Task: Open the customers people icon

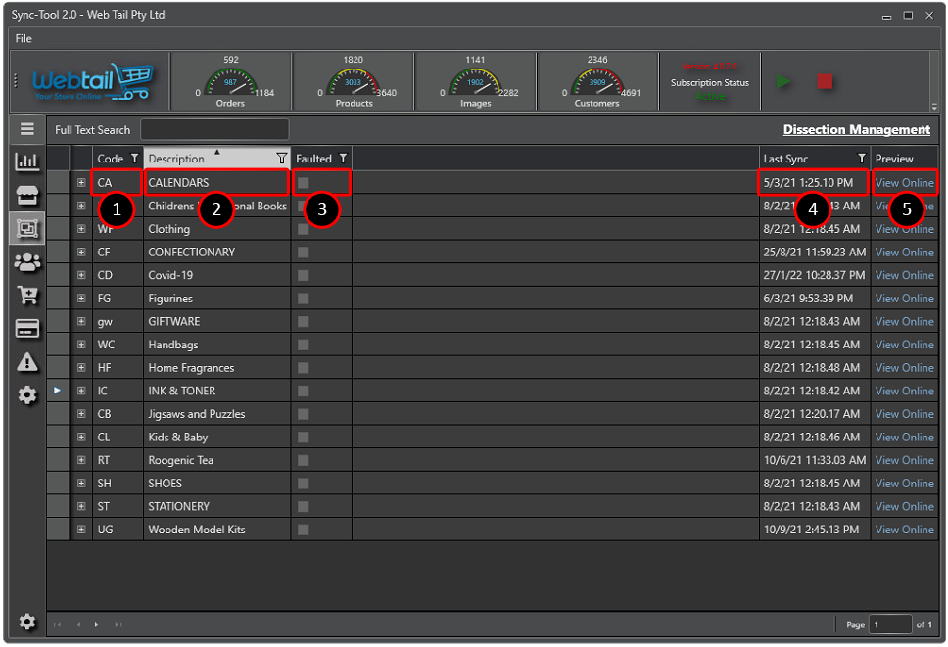Action: (x=27, y=261)
